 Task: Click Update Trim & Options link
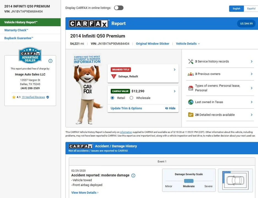point(126,108)
